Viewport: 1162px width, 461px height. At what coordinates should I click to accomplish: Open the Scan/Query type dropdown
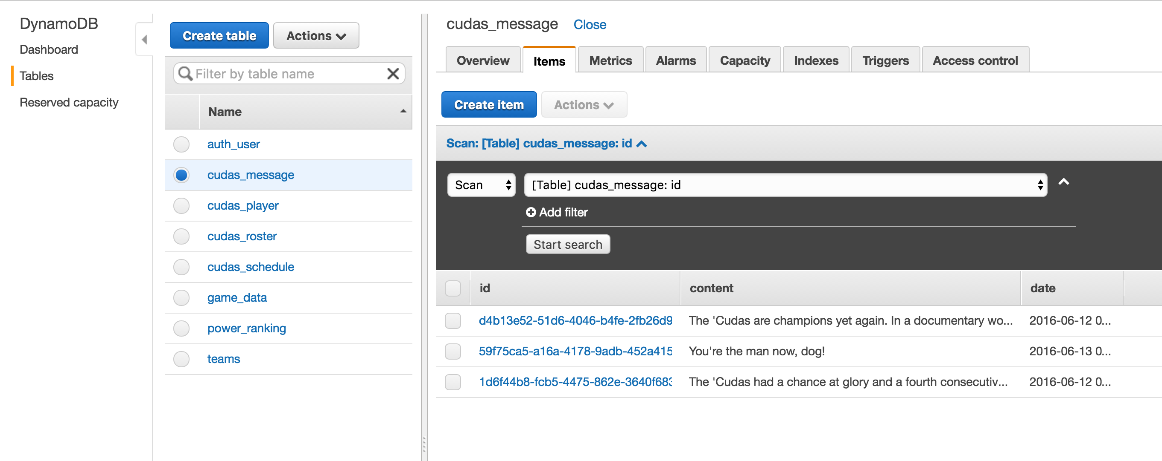tap(481, 185)
